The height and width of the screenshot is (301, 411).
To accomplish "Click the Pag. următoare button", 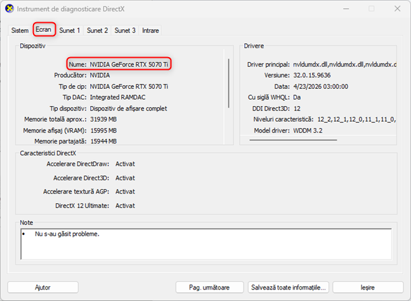I will tap(209, 288).
